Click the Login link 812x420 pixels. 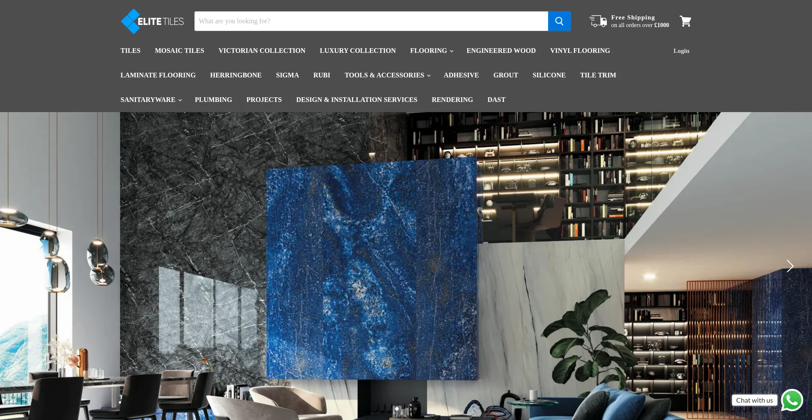coord(681,51)
